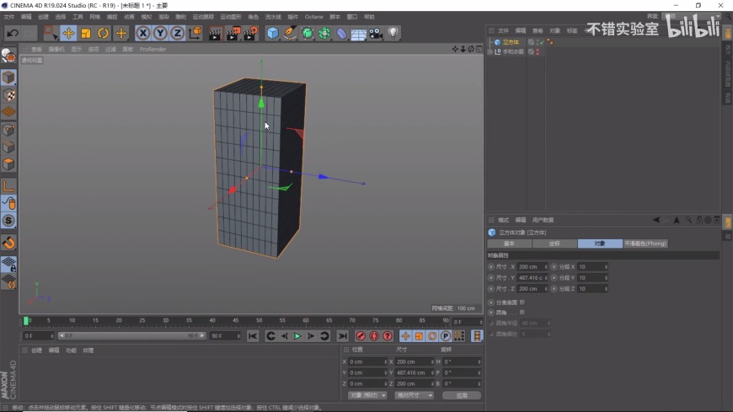Select the Rotate tool in top toolbar

(x=103, y=33)
